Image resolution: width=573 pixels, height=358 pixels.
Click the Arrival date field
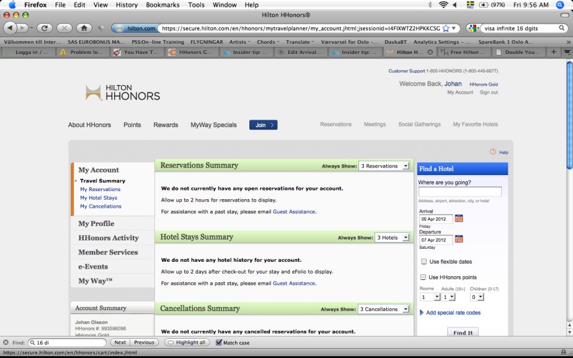[435, 219]
